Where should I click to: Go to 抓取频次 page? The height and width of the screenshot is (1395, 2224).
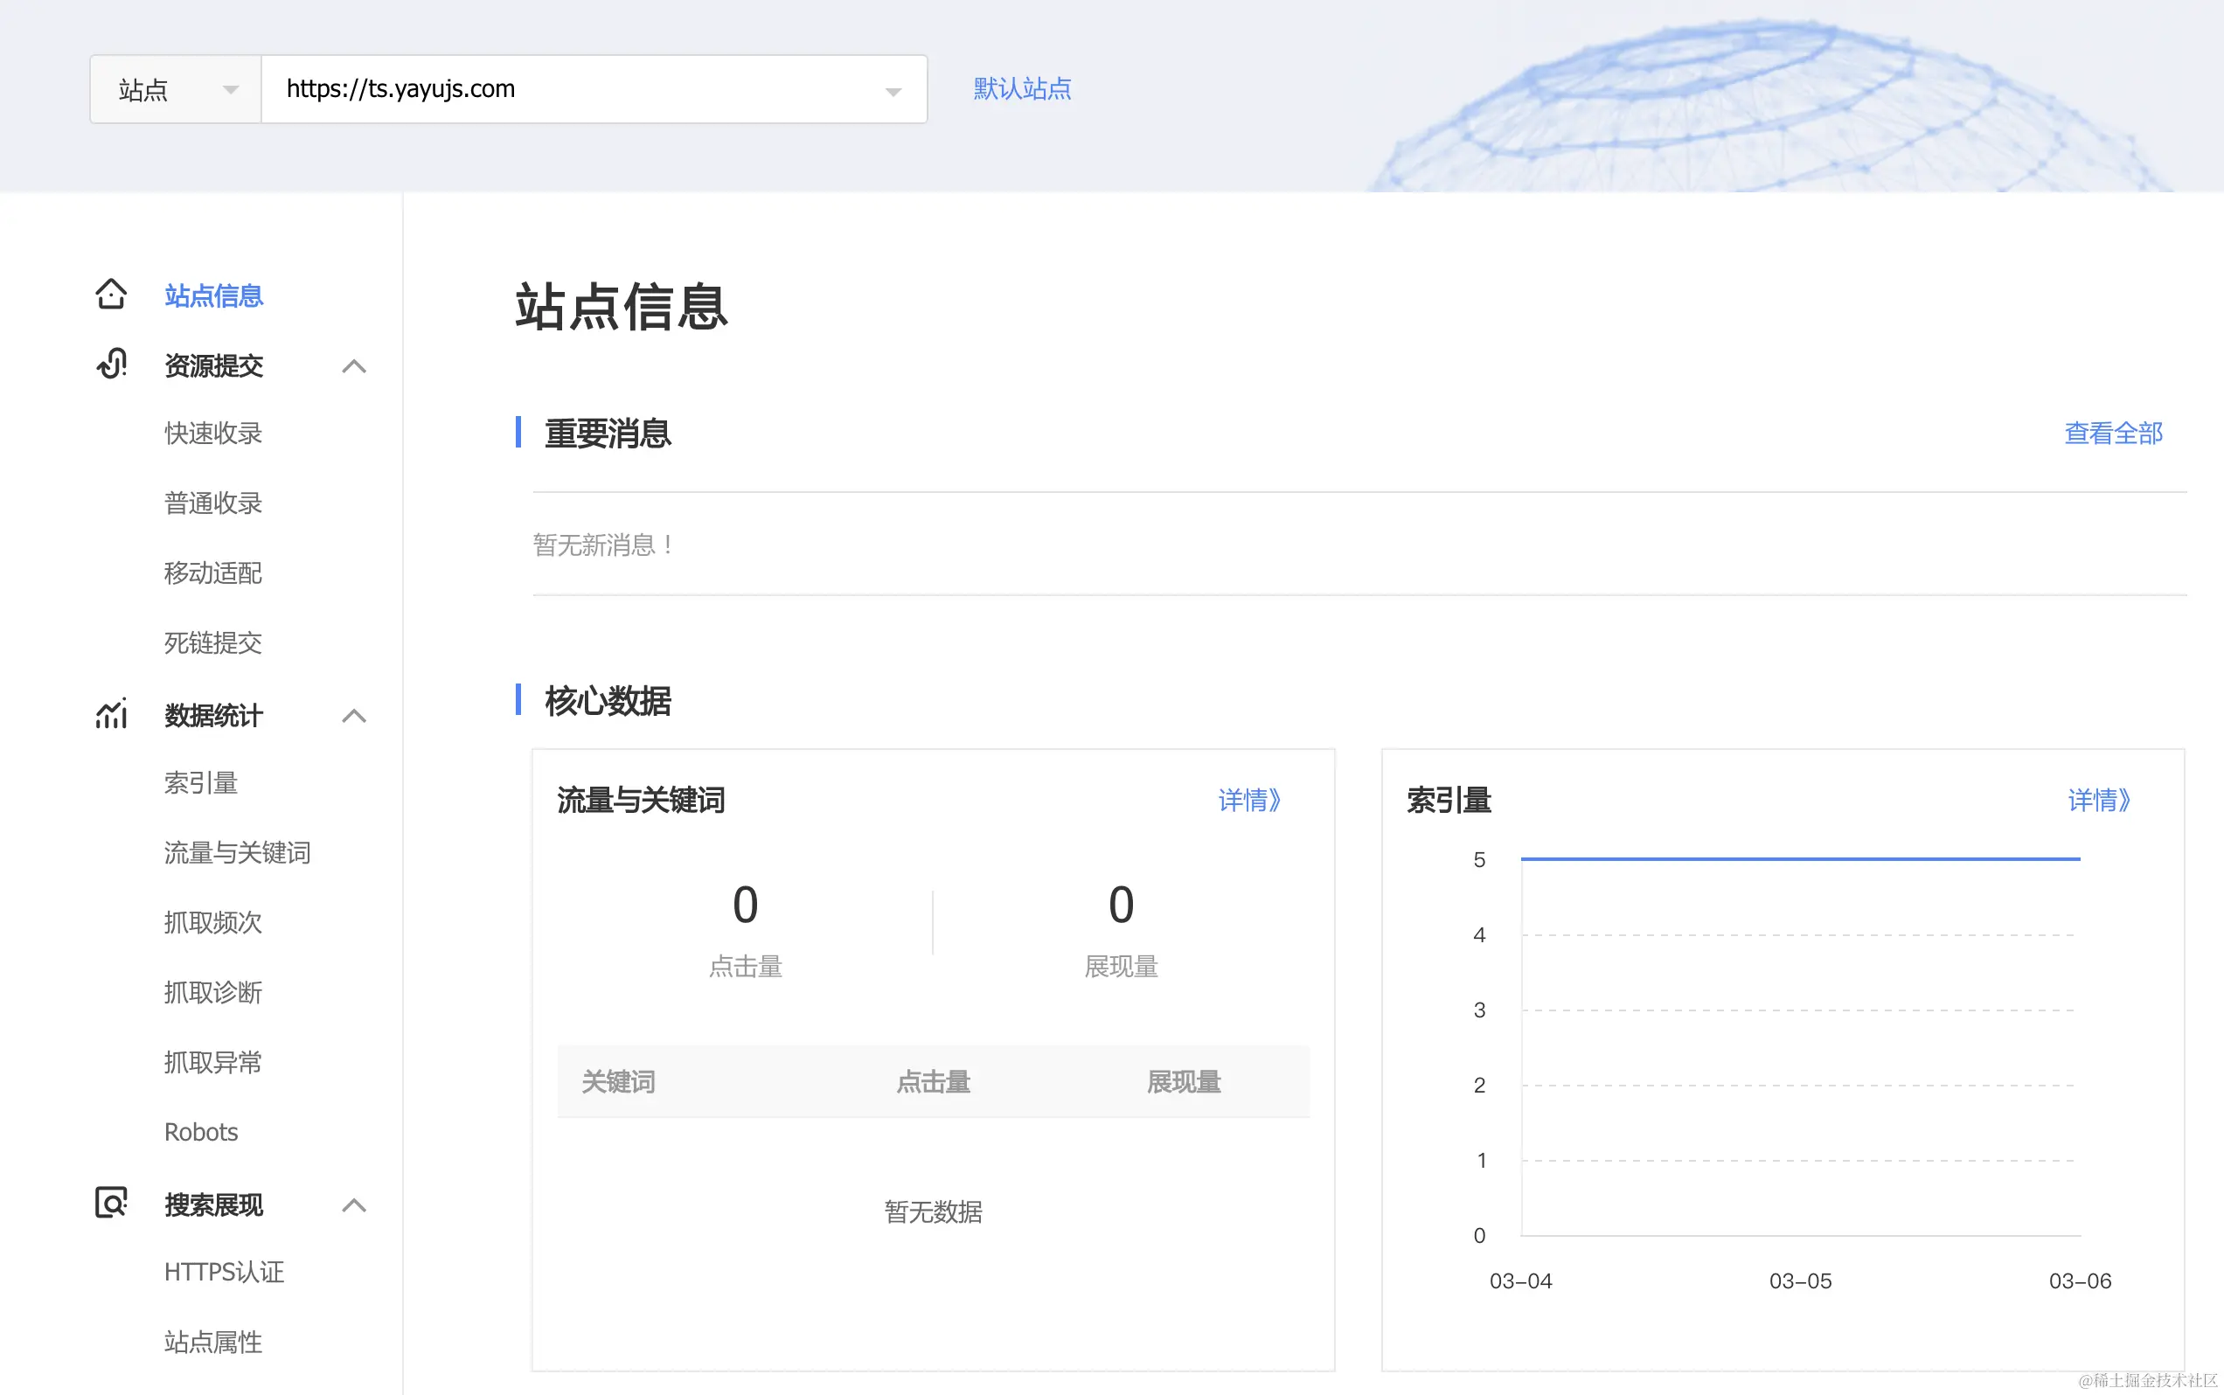(x=213, y=923)
